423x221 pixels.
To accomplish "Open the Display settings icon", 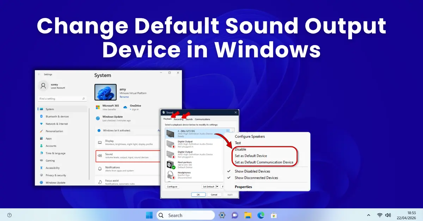I will coord(100,142).
